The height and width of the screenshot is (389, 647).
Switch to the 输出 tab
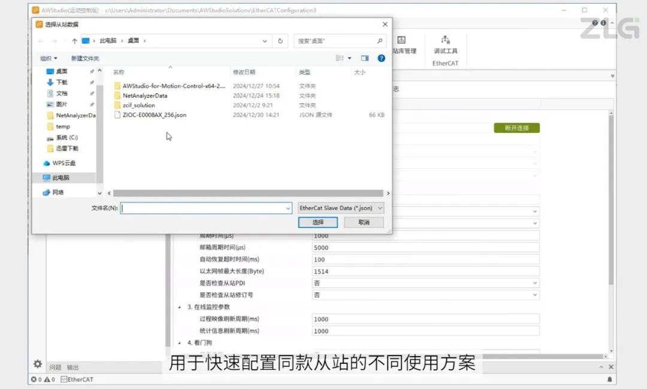(x=72, y=367)
